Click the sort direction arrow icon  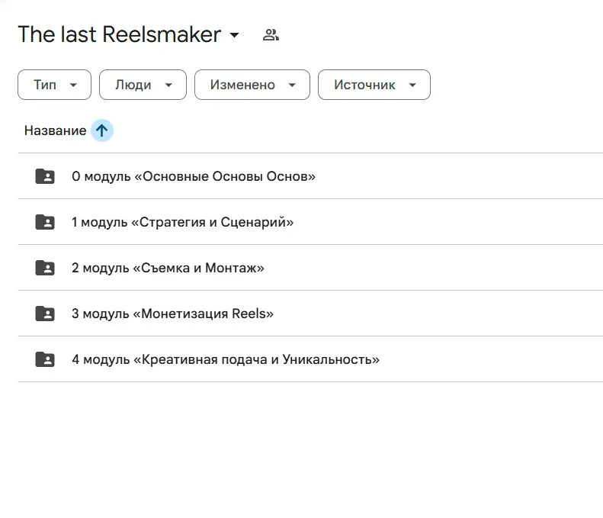pos(101,130)
